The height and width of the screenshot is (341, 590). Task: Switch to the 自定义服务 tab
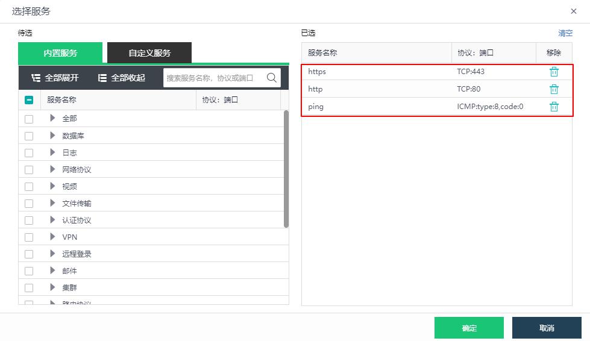[149, 53]
